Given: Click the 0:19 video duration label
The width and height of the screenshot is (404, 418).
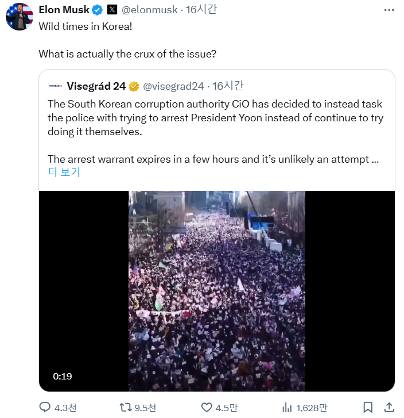Looking at the screenshot, I should point(62,376).
